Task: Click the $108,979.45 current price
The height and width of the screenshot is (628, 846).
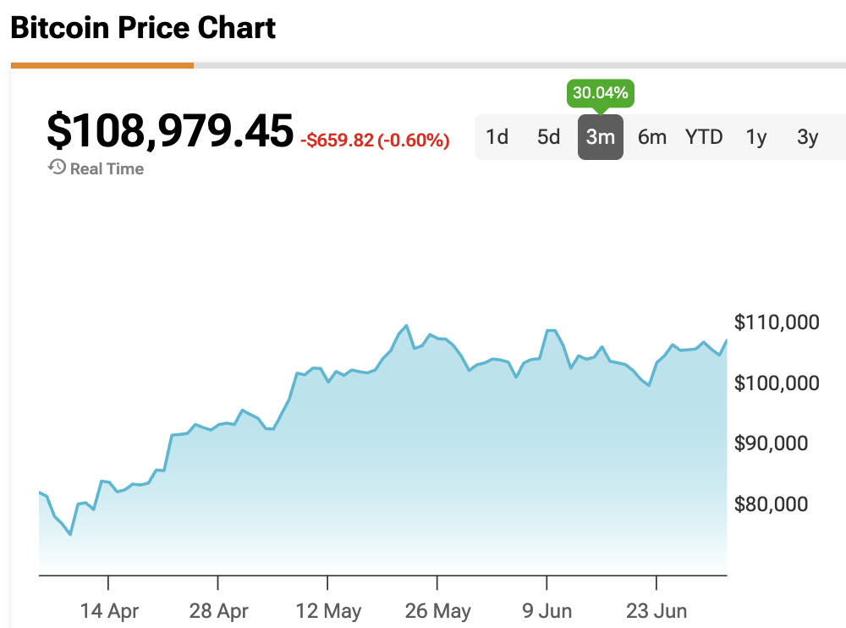Action: 170,131
